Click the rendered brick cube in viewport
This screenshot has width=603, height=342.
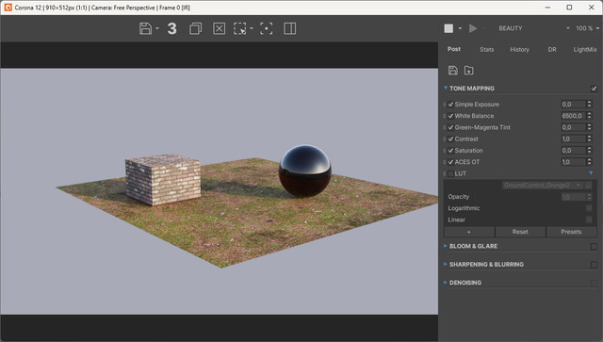click(x=163, y=180)
